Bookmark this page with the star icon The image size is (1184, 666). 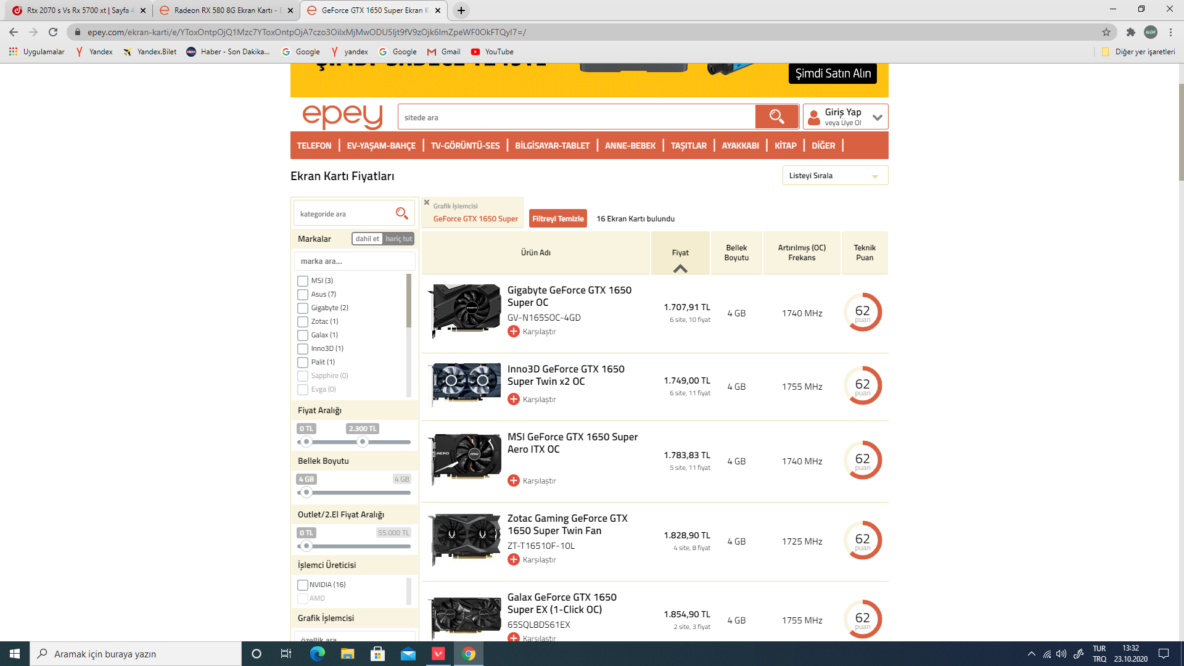click(x=1106, y=32)
